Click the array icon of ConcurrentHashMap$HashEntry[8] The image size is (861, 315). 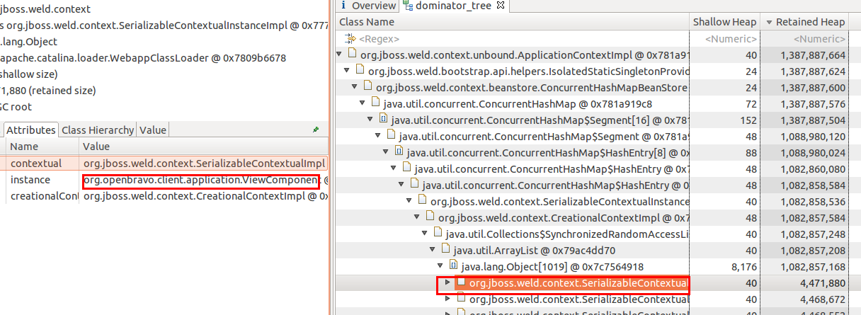coord(399,152)
